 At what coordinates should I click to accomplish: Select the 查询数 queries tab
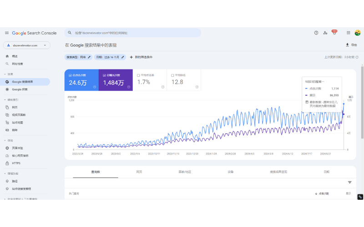pyautogui.click(x=96, y=172)
